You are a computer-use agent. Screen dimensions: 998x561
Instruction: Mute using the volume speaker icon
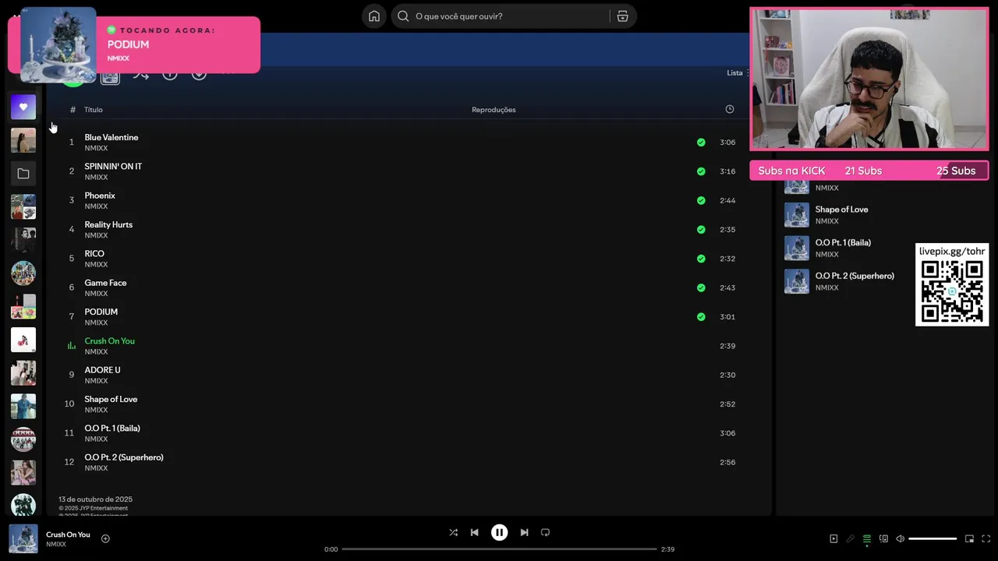tap(900, 538)
